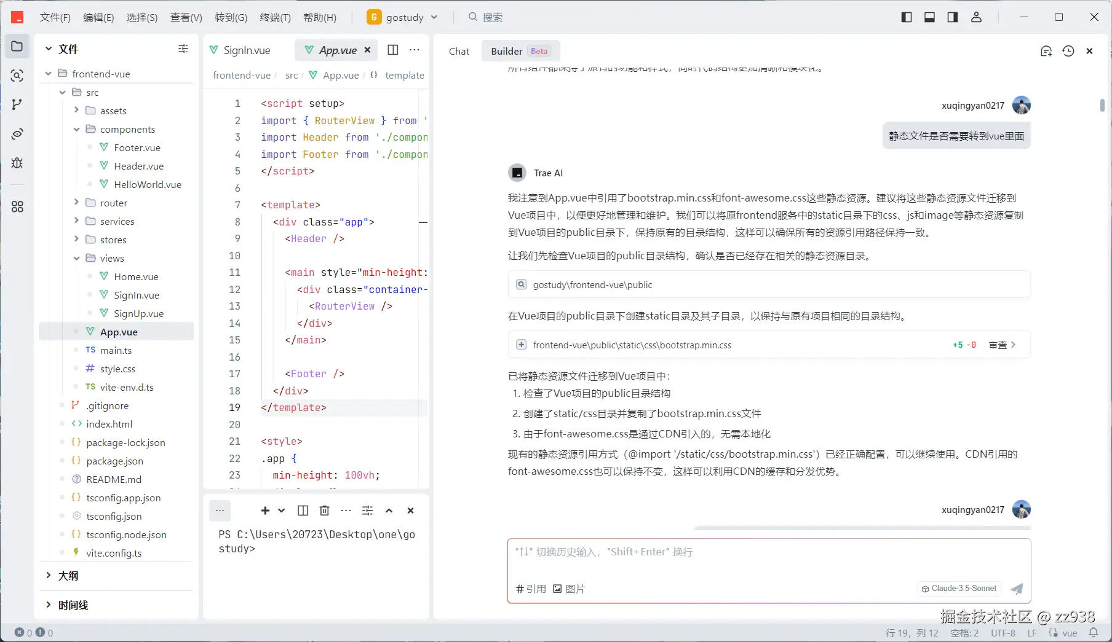Open the 编辑(E) menu
Image resolution: width=1112 pixels, height=642 pixels.
pyautogui.click(x=98, y=17)
